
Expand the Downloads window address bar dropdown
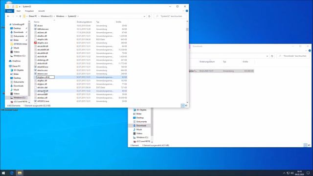click(x=267, y=56)
